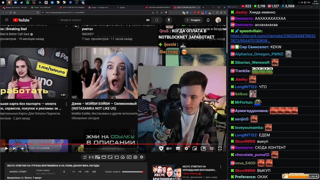Open options menu for virtual card video
Screen dimensions: 320x180
pyautogui.click(x=66, y=104)
